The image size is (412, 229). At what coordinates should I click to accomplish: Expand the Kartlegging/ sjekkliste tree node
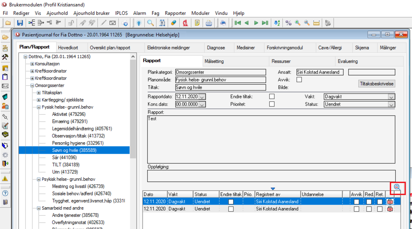pyautogui.click(x=39, y=100)
